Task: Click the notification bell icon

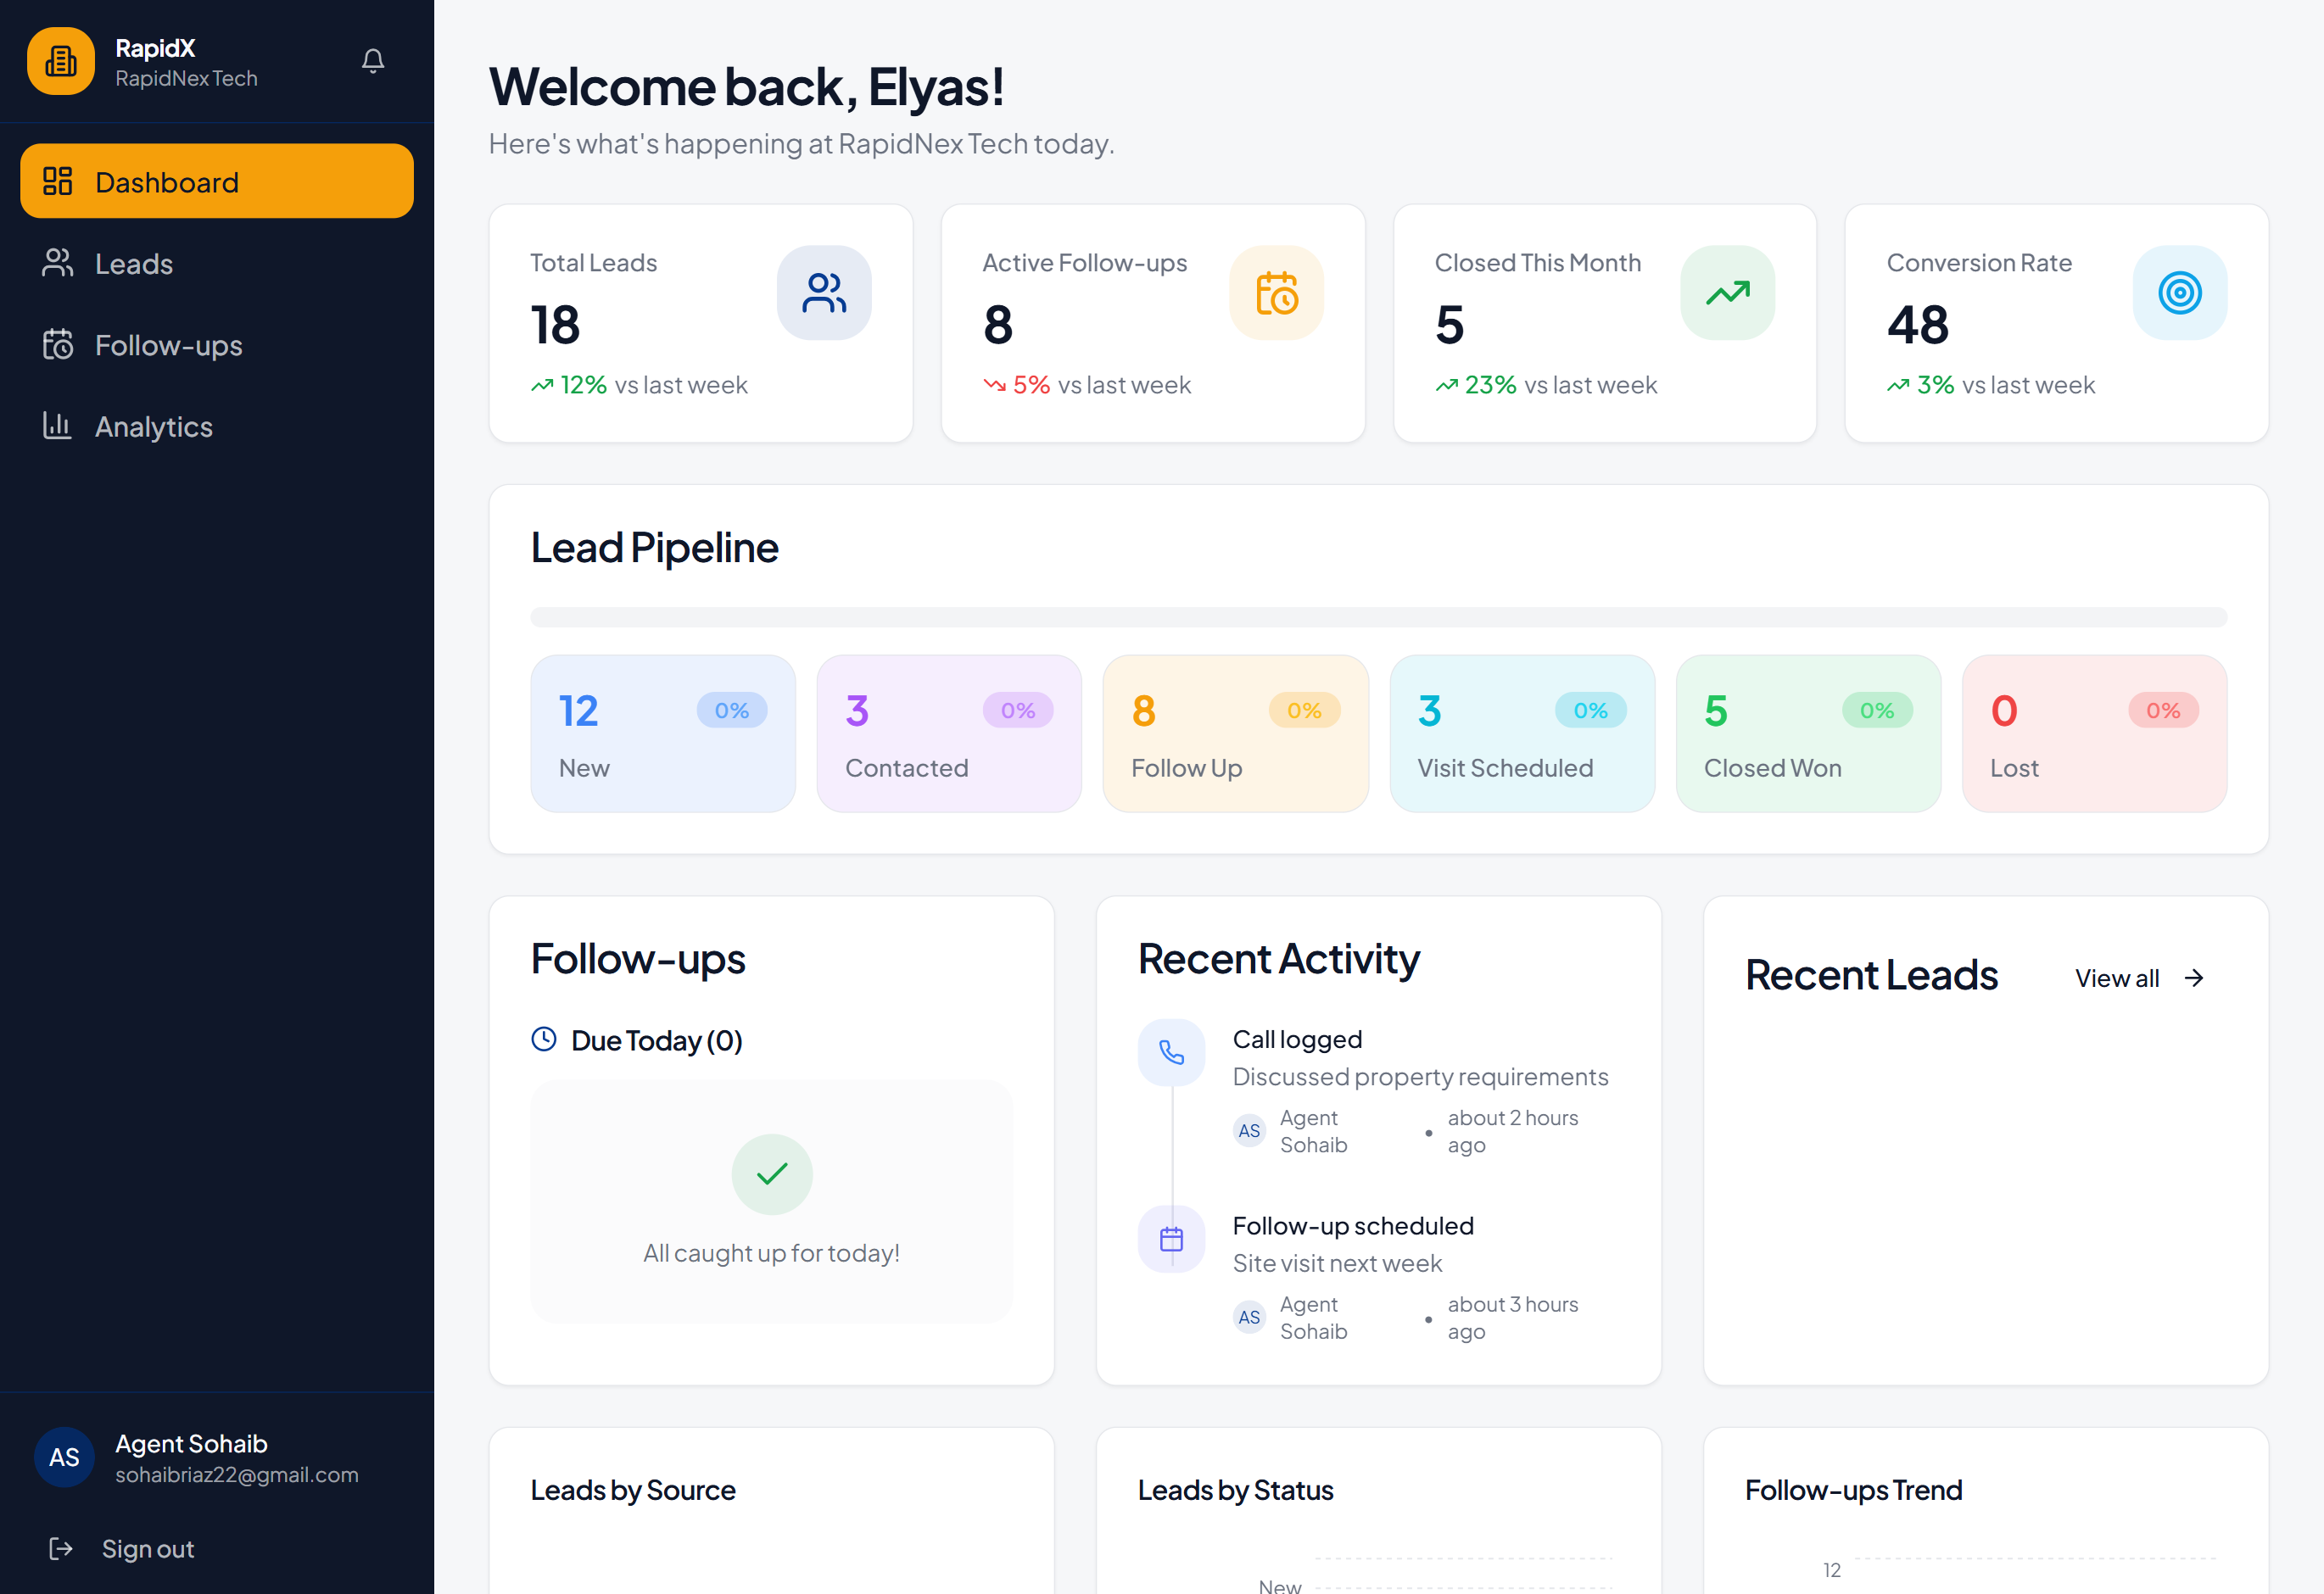Action: coord(373,61)
